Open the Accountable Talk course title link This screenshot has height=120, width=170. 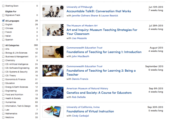coord(99,11)
